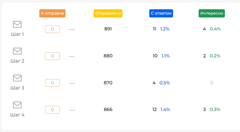Click the yellow Отправлено badge
The image size is (240, 132).
[108, 13]
